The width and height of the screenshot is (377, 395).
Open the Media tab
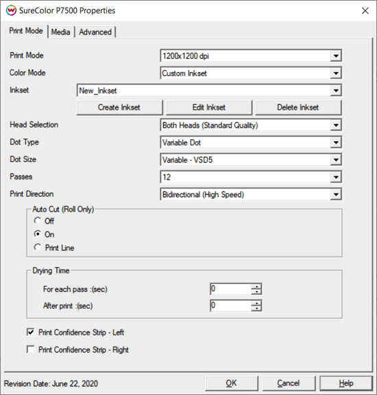tap(61, 32)
